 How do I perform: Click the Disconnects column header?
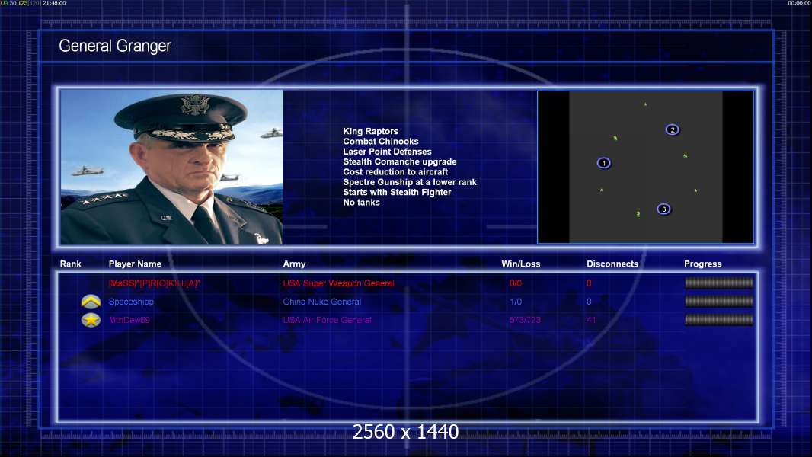coord(612,264)
